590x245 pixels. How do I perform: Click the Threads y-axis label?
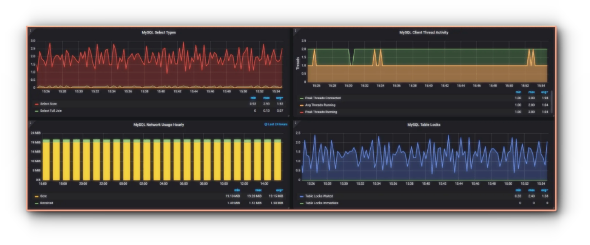(x=298, y=63)
